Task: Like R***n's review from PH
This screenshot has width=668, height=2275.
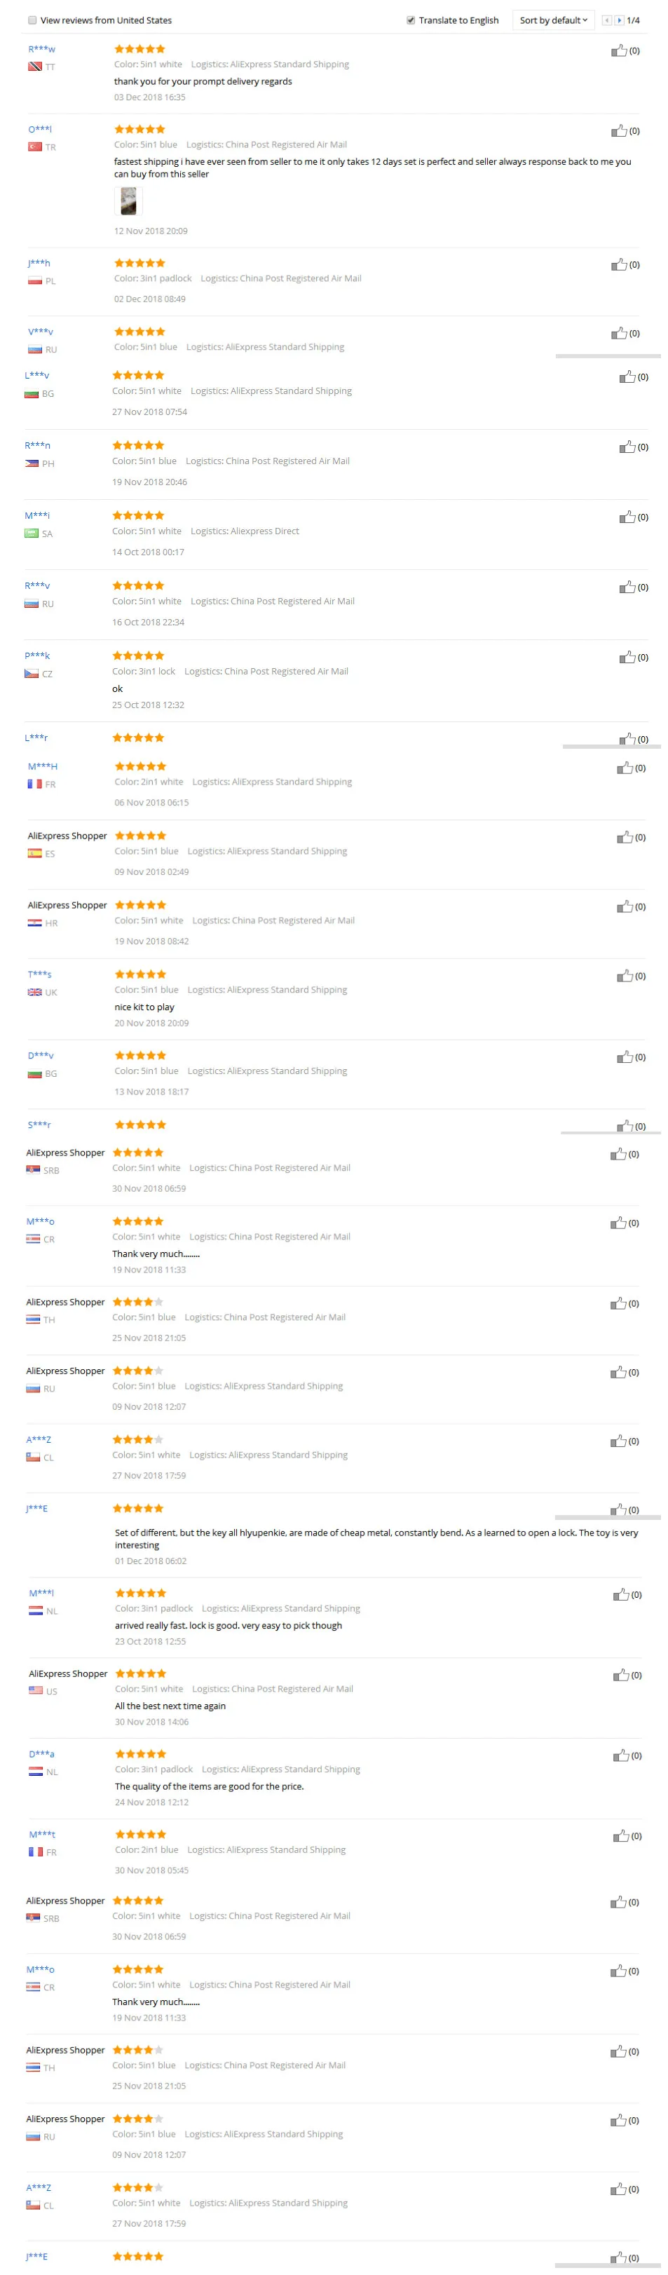Action: coord(627,447)
